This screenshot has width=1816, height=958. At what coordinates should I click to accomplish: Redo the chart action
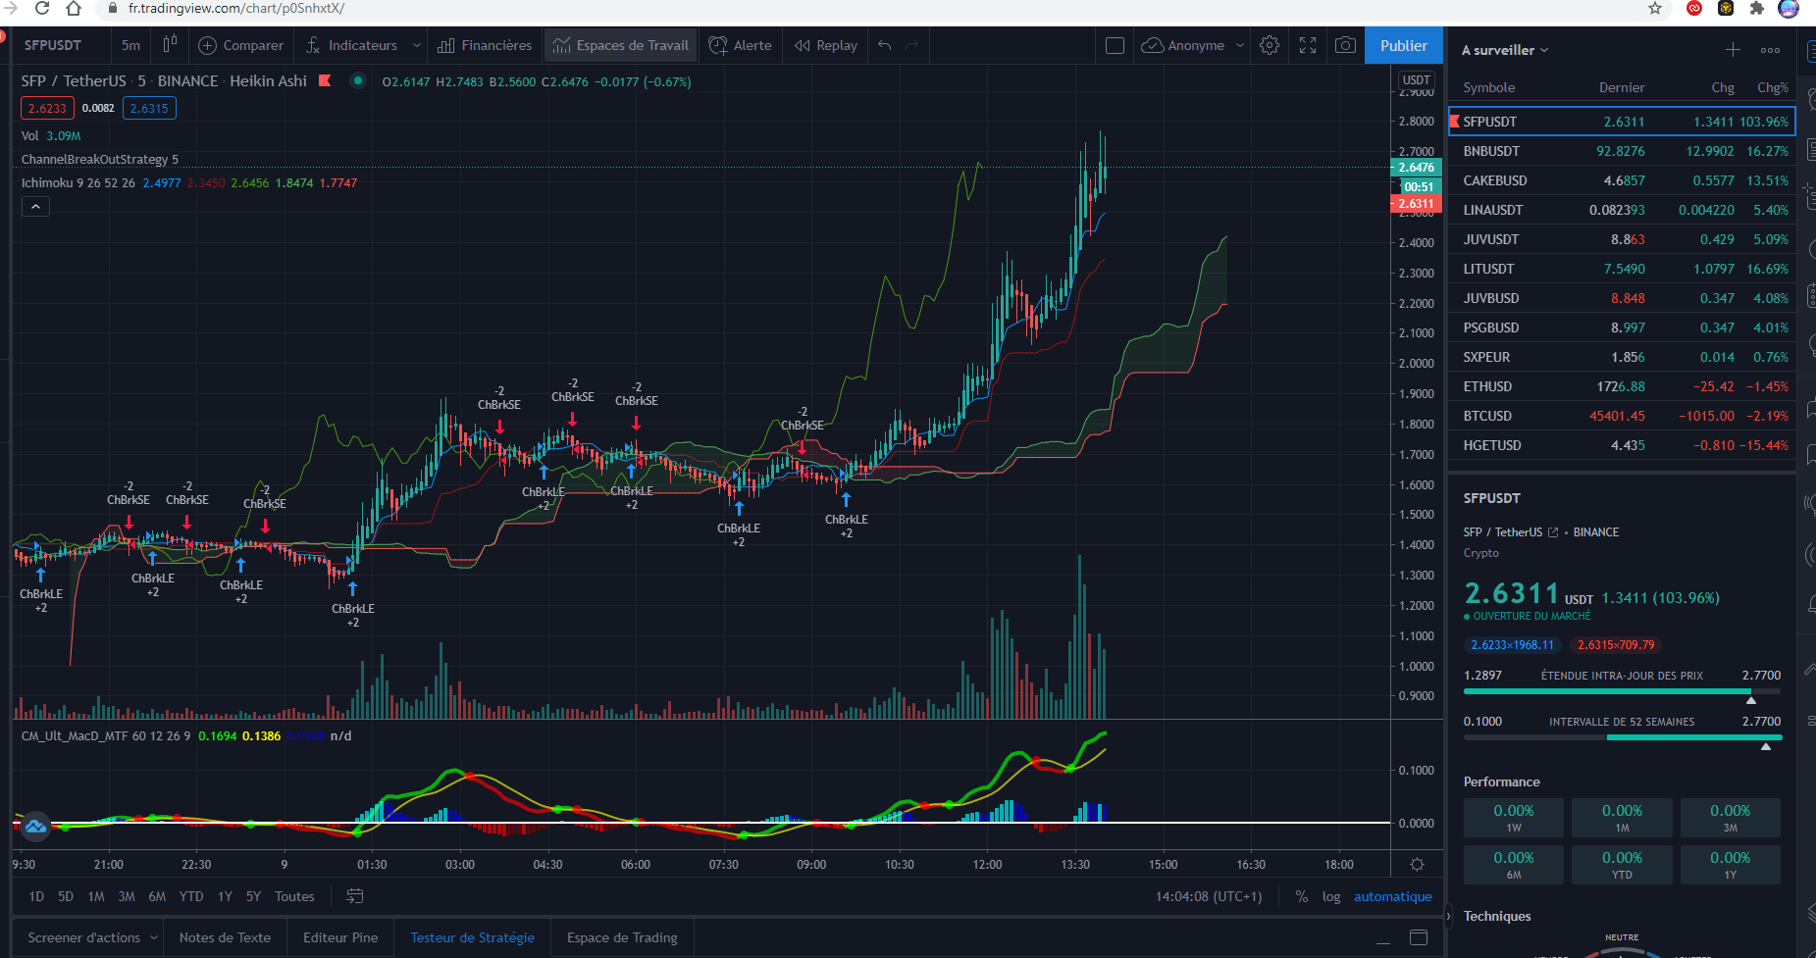[x=912, y=45]
